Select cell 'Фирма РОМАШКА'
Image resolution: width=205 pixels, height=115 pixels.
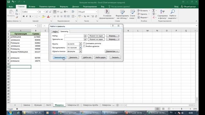[x=20, y=52]
